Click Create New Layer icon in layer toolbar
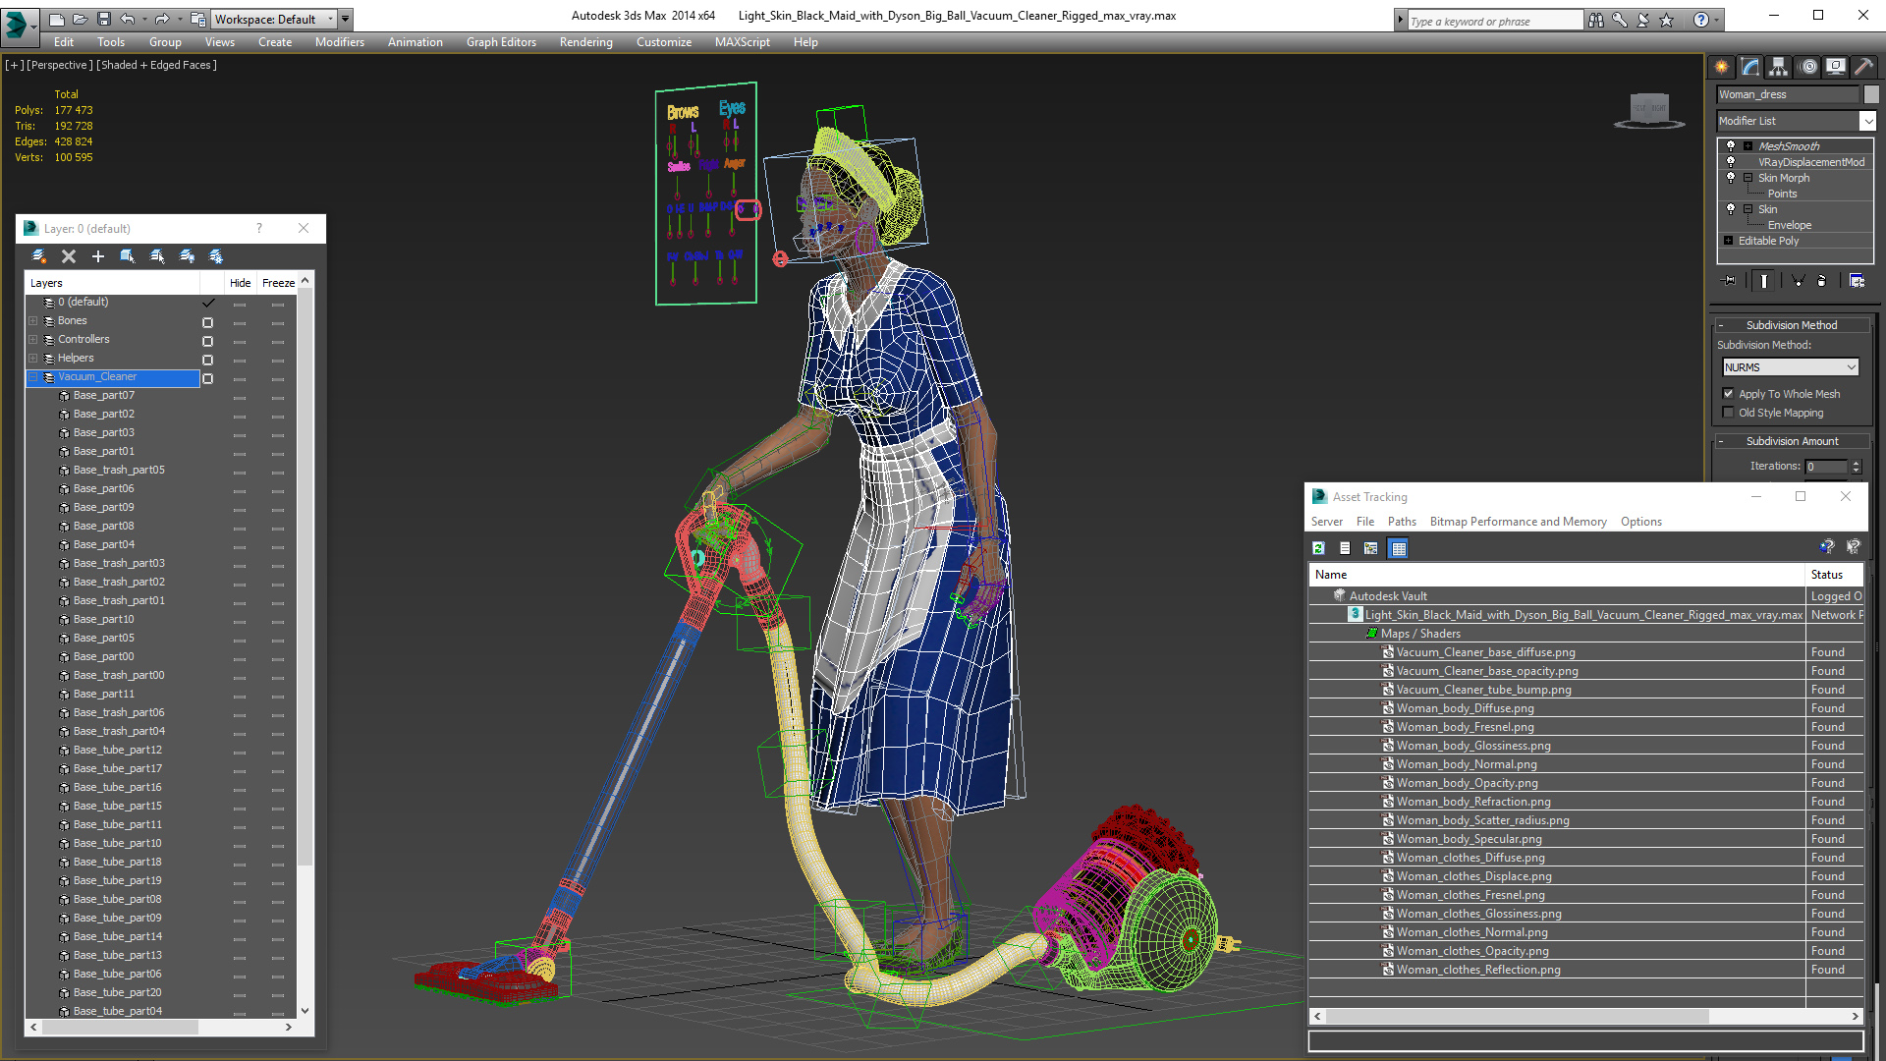 pos(39,256)
